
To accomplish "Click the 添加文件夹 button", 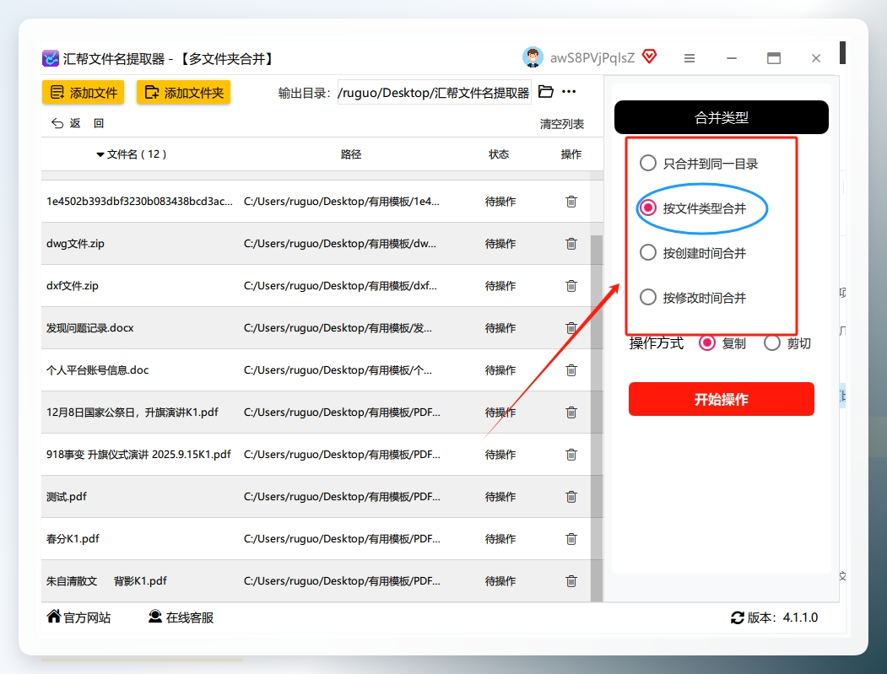I will tap(184, 92).
